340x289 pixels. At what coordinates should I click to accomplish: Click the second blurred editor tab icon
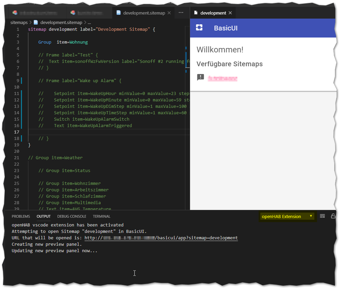[x=73, y=13]
